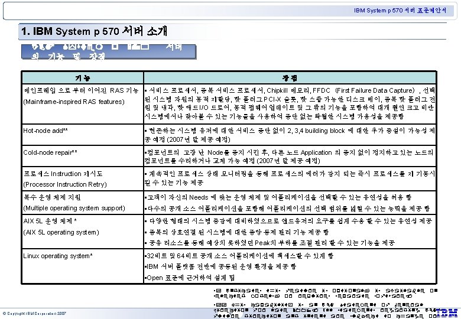Select '(Processor Instruction Retry)' text
The image size is (461, 319).
pyautogui.click(x=65, y=184)
